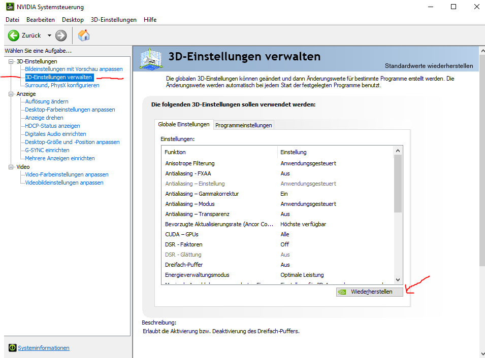The image size is (485, 358).
Task: Select the Energieverwaltungsmodus row
Action: [x=278, y=275]
